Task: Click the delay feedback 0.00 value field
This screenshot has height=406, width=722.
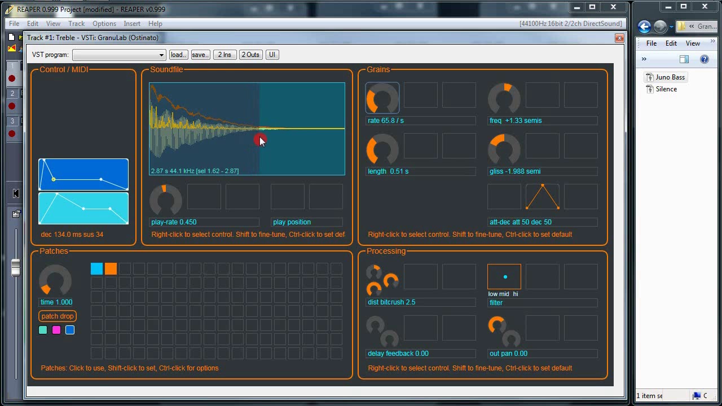Action: [421, 354]
